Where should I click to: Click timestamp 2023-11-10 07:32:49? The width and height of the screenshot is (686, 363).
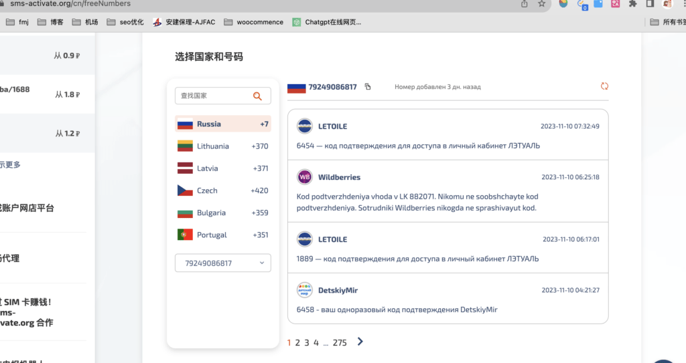tap(569, 126)
